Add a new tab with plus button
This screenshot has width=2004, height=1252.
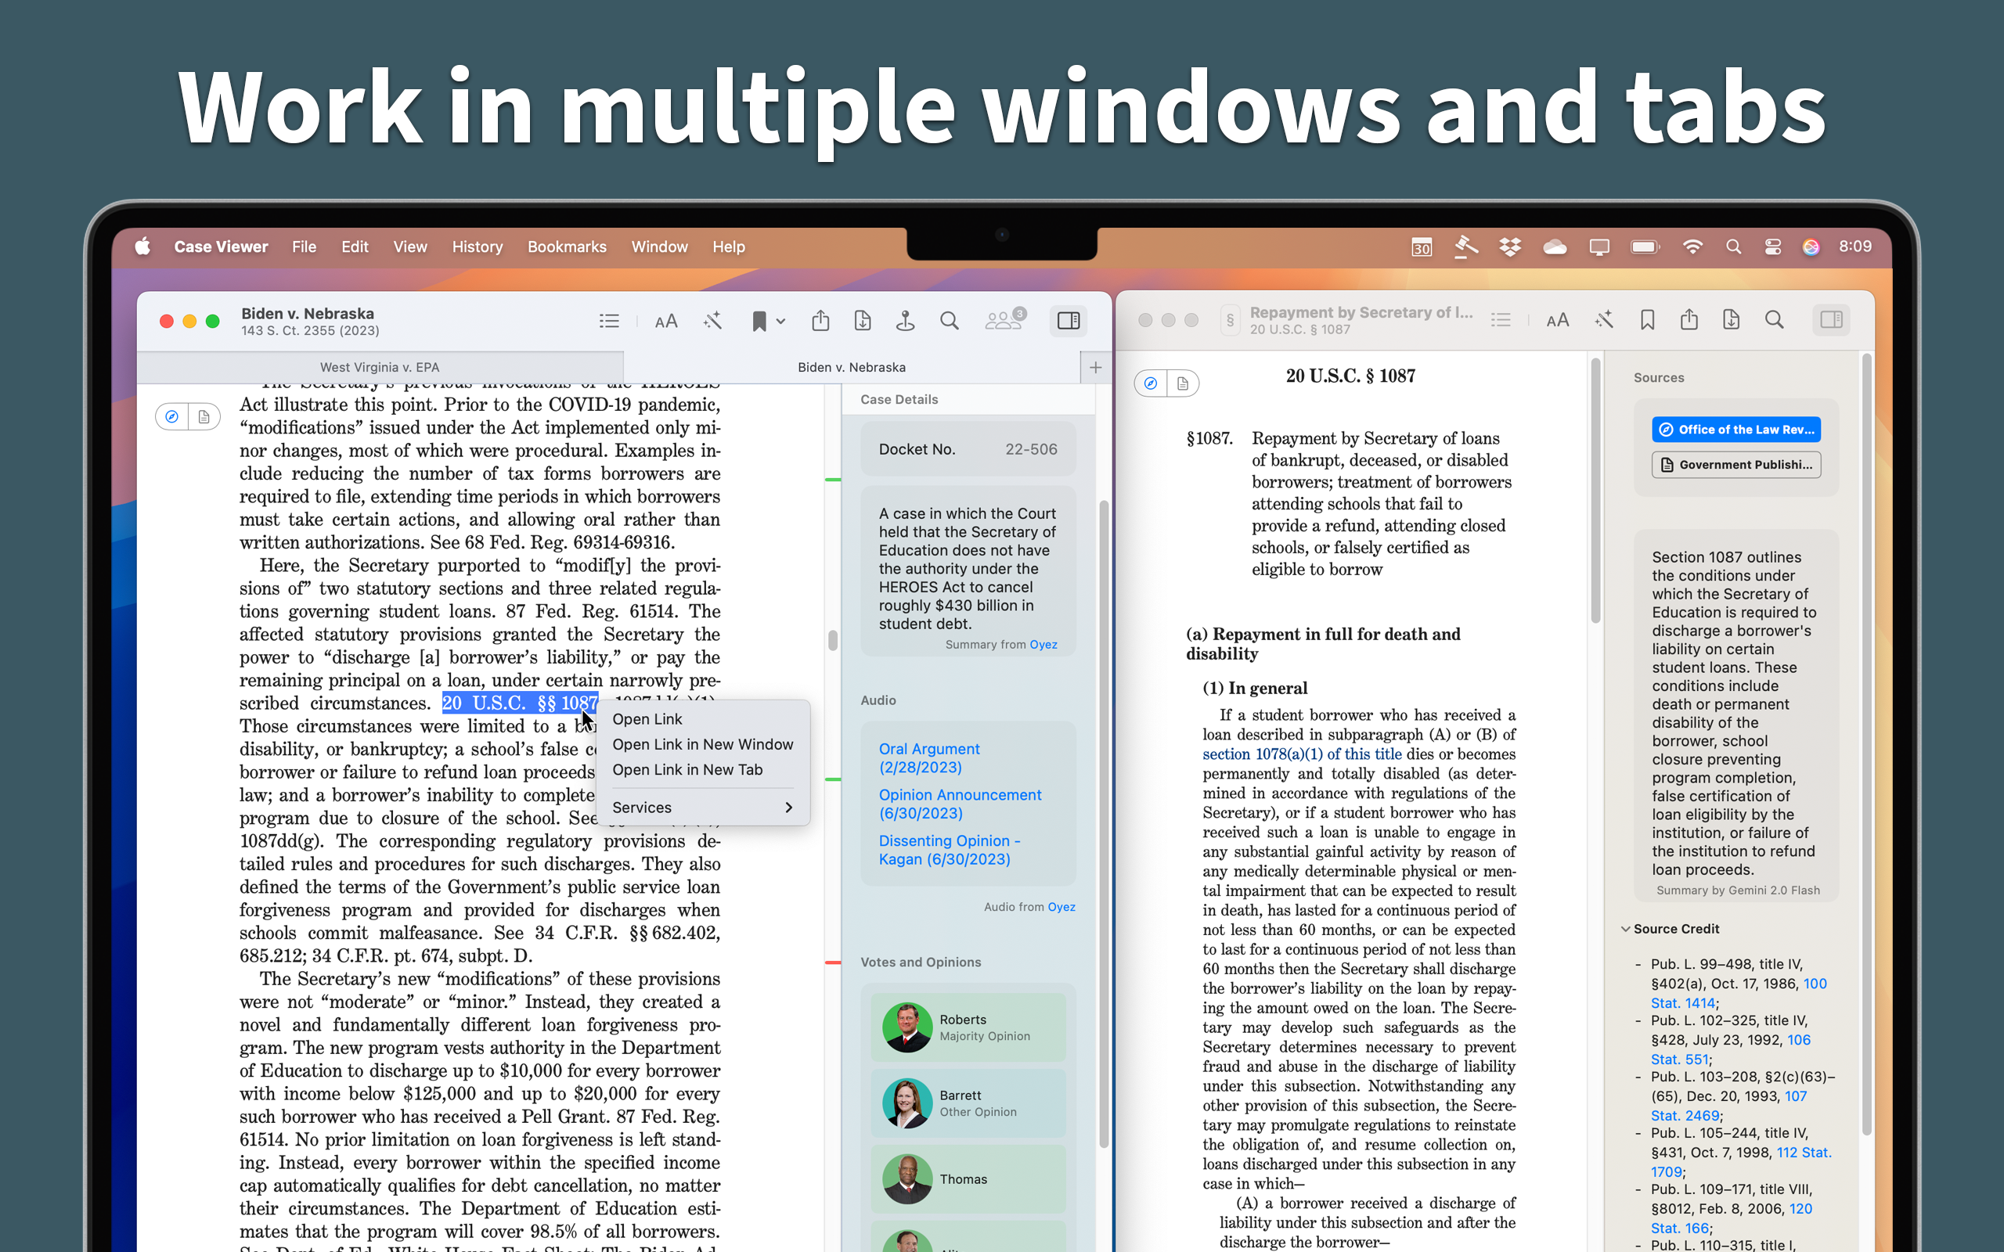coord(1096,367)
